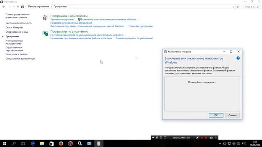Image resolution: width=262 pixels, height=147 pixels.
Task: Click OK in 'Компоненты Windows' dialog
Action: click(216, 115)
